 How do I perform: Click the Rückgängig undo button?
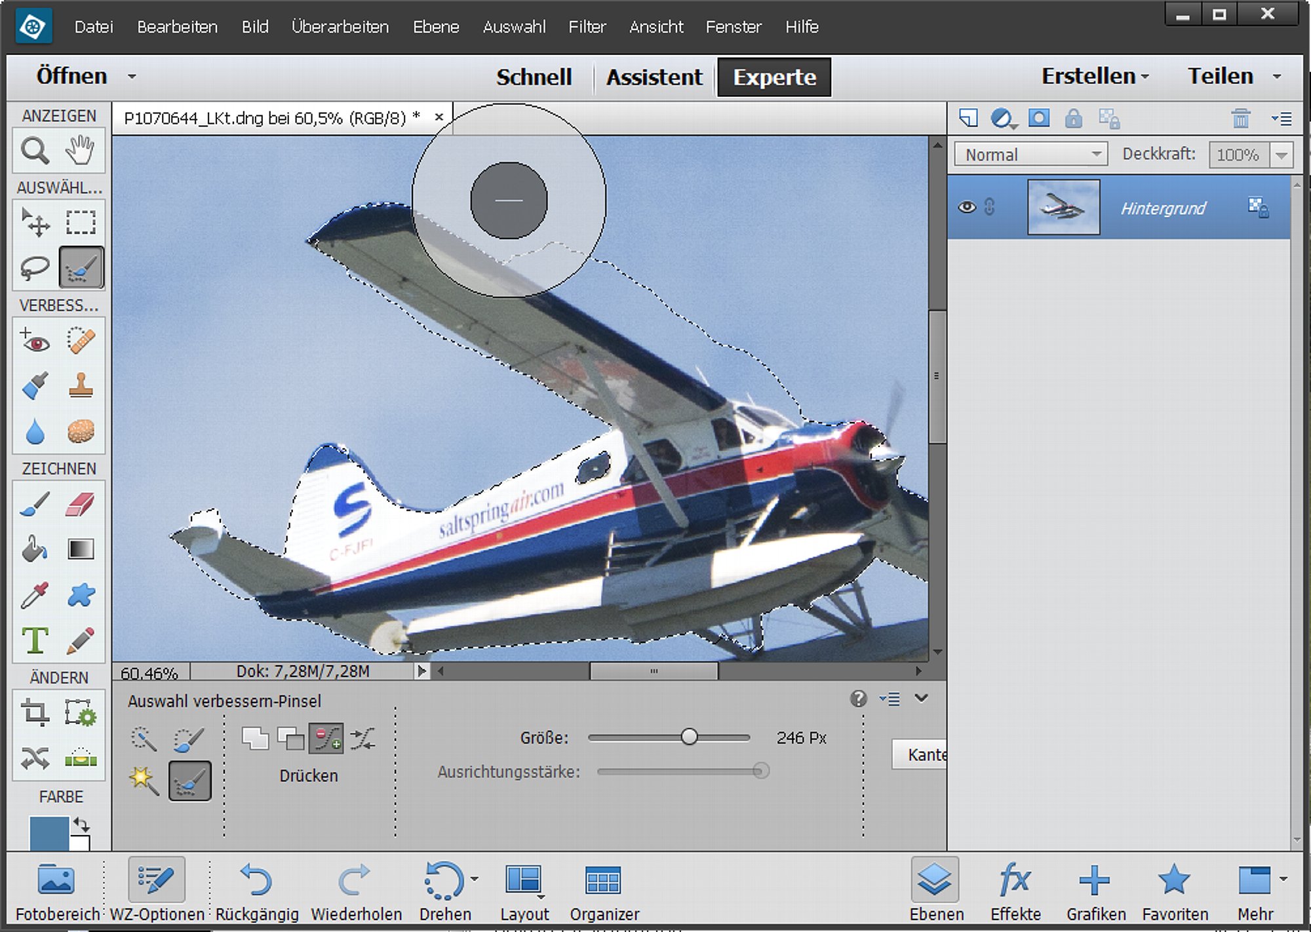point(256,889)
